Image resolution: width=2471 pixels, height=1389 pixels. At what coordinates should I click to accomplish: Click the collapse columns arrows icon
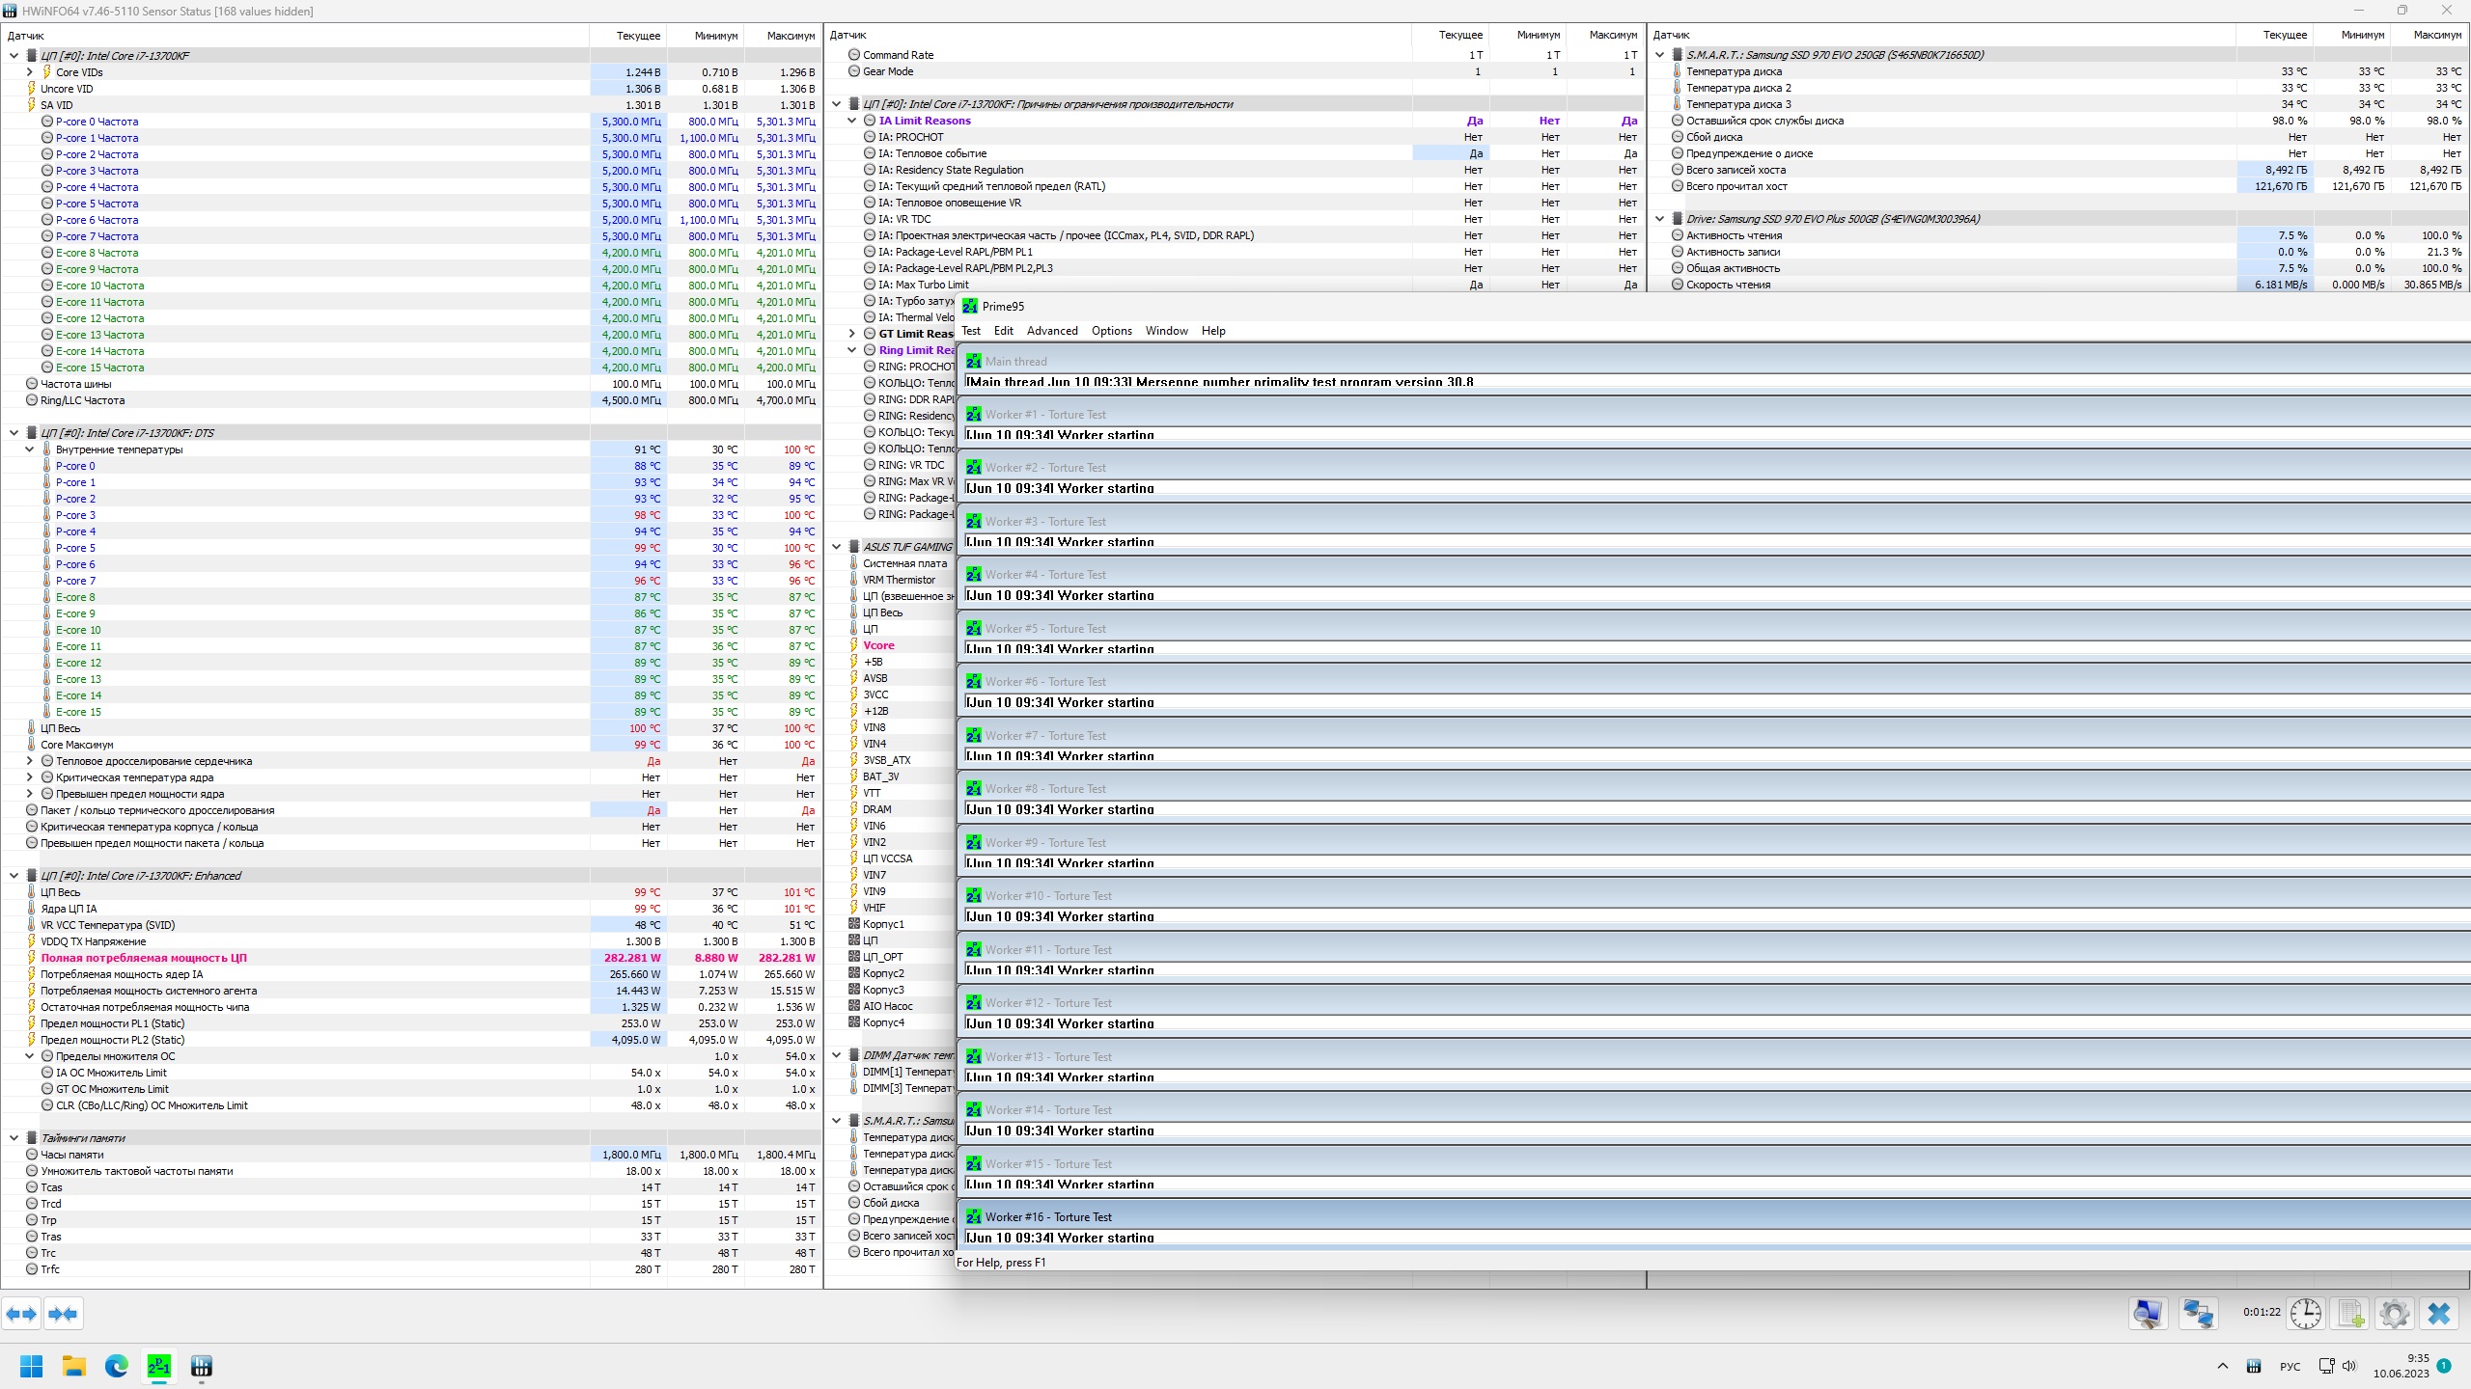[63, 1313]
